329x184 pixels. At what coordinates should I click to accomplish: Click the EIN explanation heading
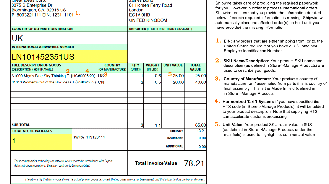228,41
